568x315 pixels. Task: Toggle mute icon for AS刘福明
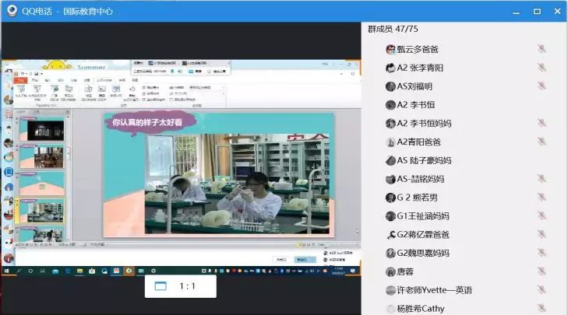(542, 86)
